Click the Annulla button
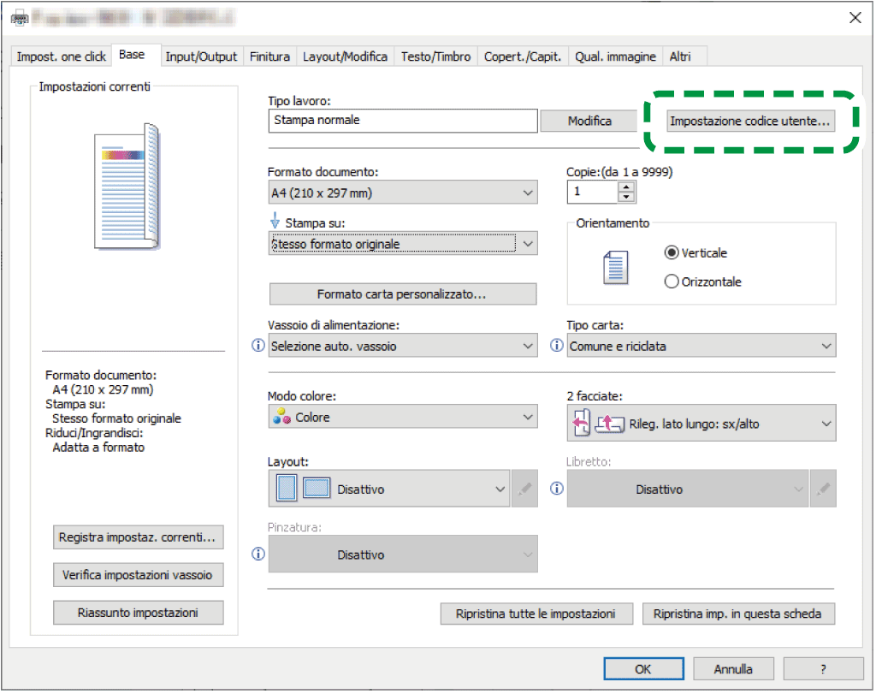 (733, 669)
